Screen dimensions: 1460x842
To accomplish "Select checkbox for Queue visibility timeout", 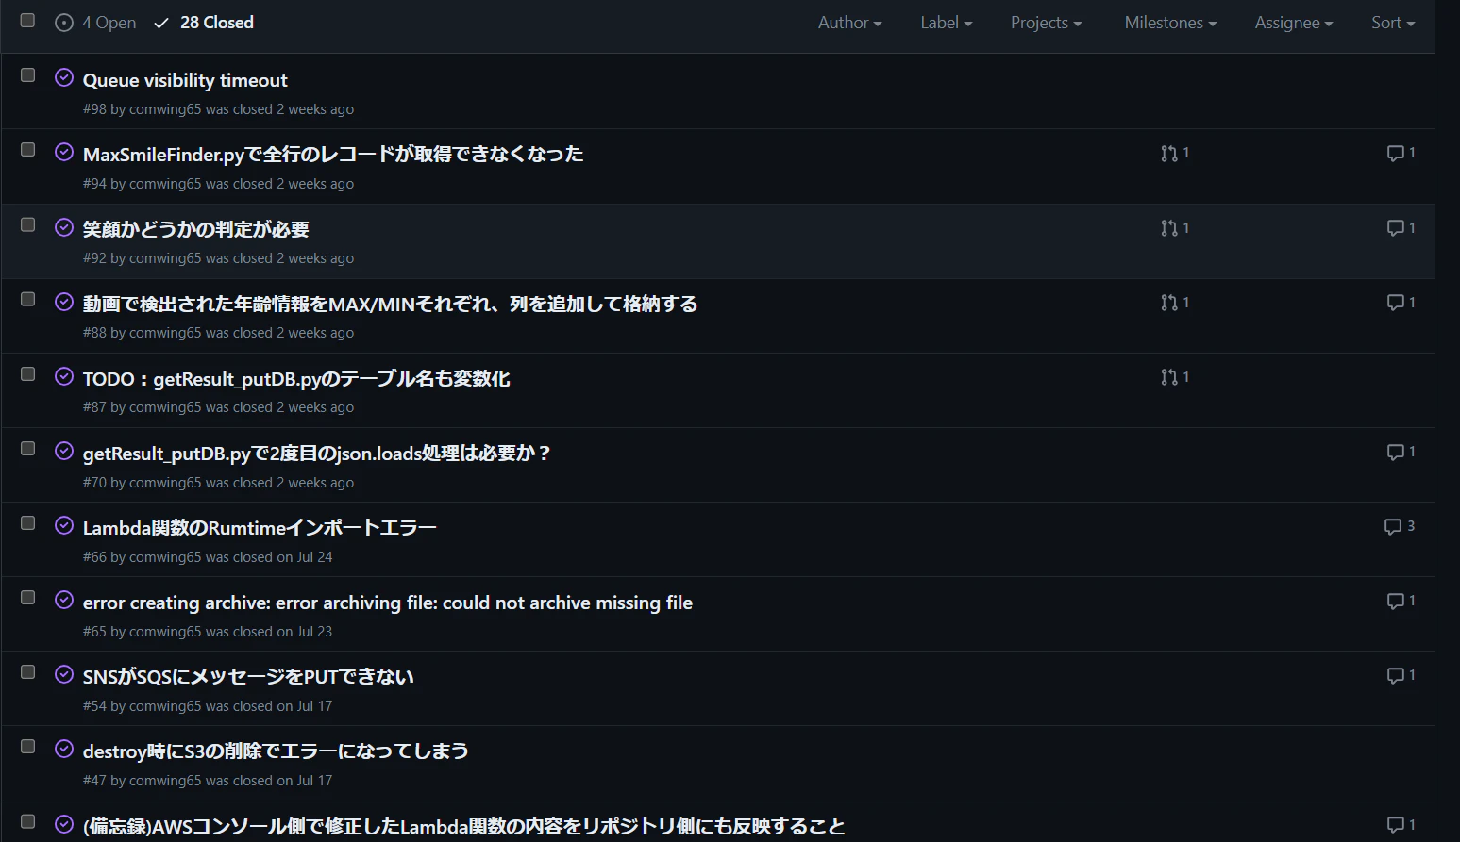I will pyautogui.click(x=27, y=74).
